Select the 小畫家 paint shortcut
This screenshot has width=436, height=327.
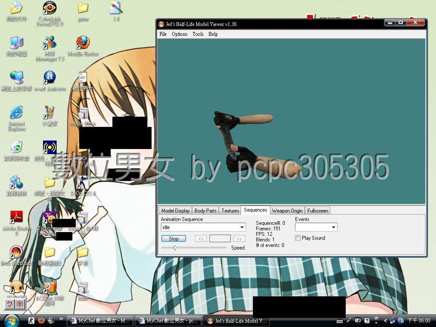point(49,116)
